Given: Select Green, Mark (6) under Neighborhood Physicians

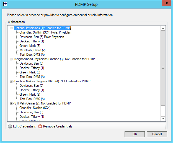Looking at the screenshot, I should (30, 72).
